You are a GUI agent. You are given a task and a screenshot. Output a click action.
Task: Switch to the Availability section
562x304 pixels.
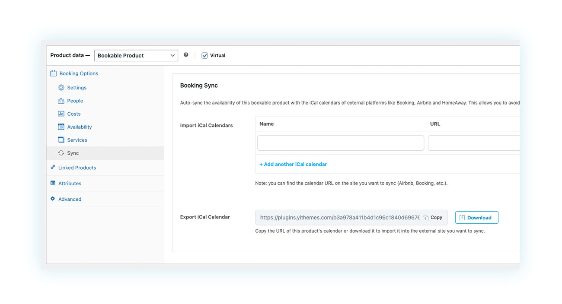point(80,127)
